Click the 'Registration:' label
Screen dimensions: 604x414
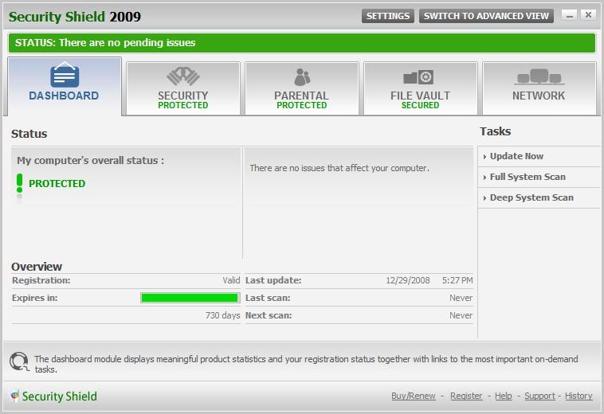click(x=41, y=280)
